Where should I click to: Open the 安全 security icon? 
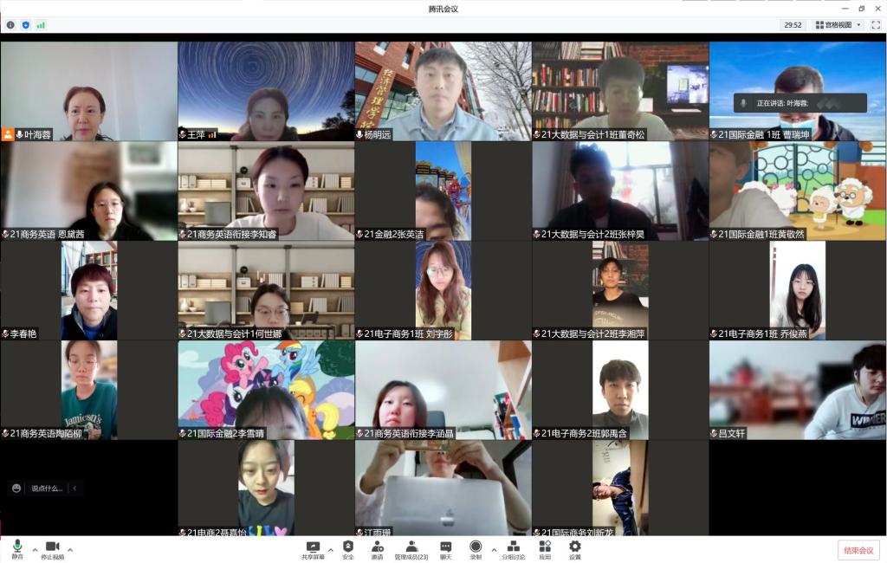(x=347, y=549)
